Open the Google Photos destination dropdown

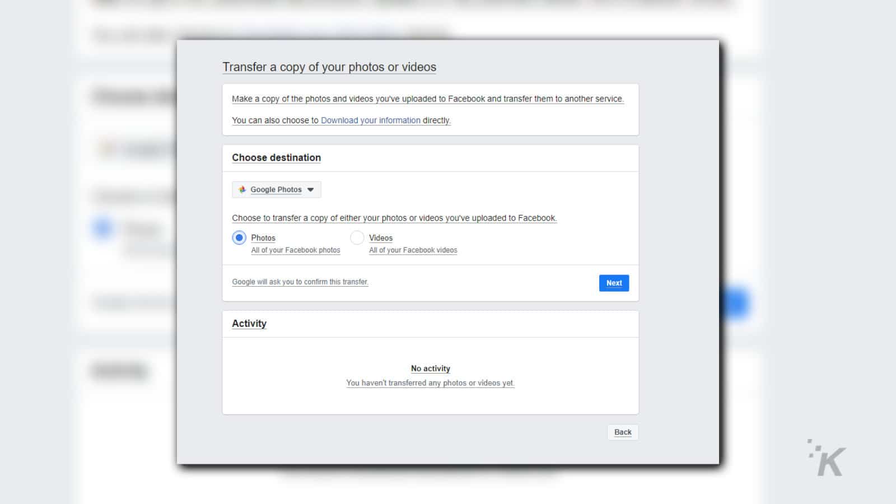click(x=277, y=189)
